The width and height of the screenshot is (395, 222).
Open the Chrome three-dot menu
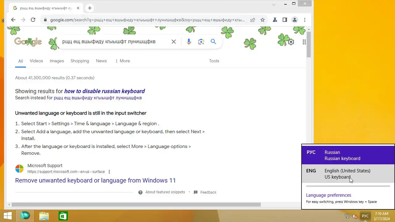305,20
